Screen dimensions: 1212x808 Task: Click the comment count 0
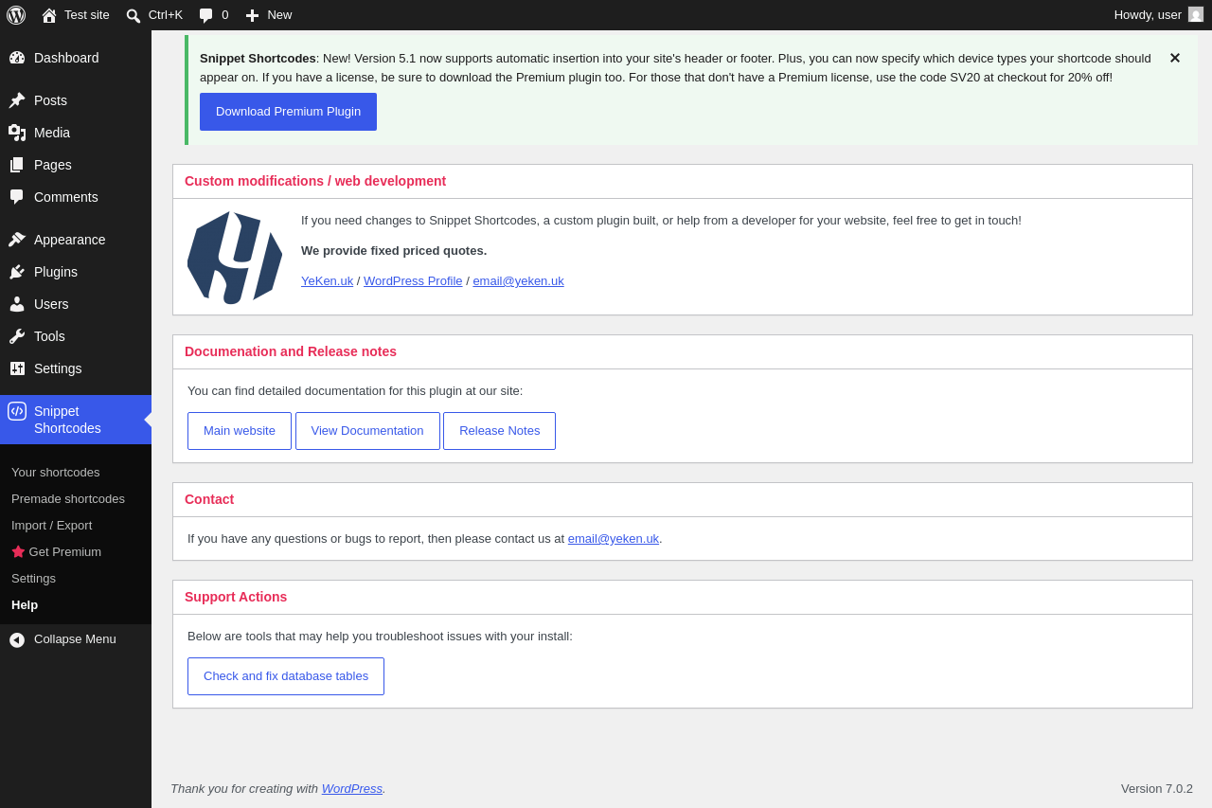[x=225, y=15]
